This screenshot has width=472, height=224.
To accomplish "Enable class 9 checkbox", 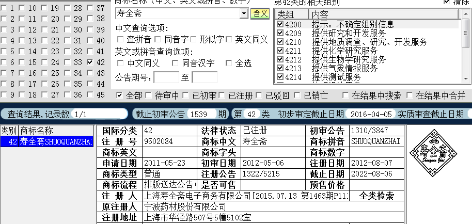I will tap(4, 95).
